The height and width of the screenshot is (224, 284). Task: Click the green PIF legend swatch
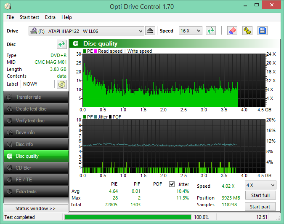click(85, 117)
